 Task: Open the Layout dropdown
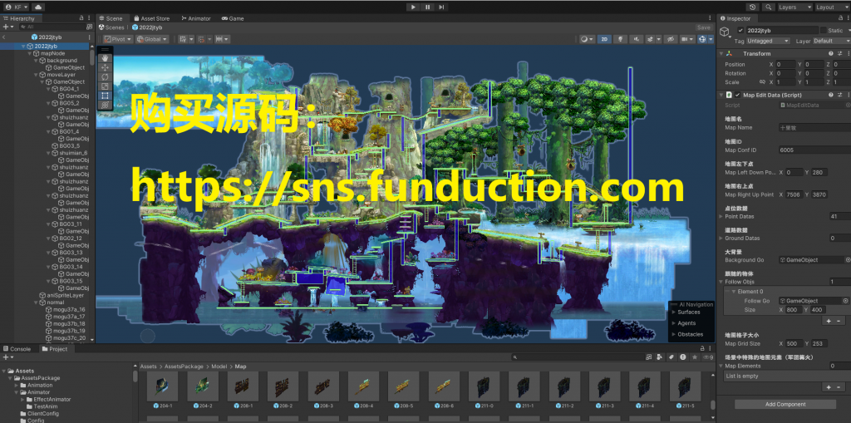832,7
